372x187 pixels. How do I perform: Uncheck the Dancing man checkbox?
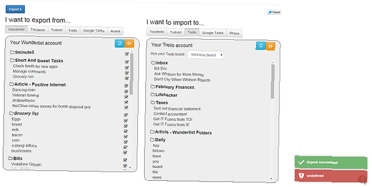coord(126,91)
